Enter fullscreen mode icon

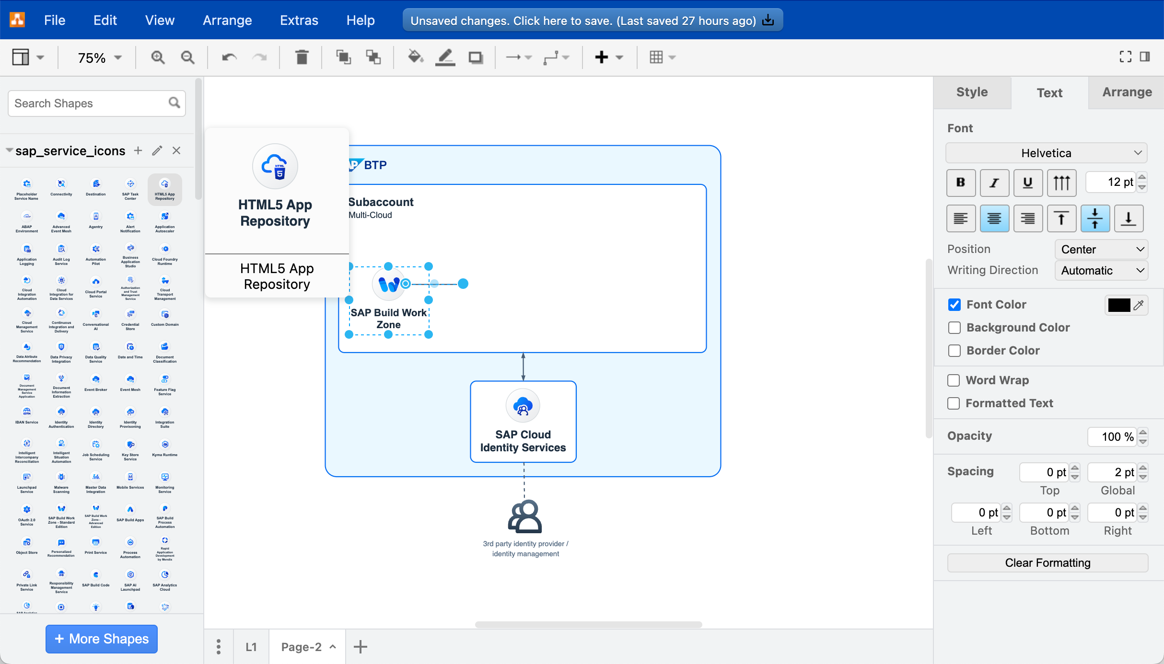1126,57
